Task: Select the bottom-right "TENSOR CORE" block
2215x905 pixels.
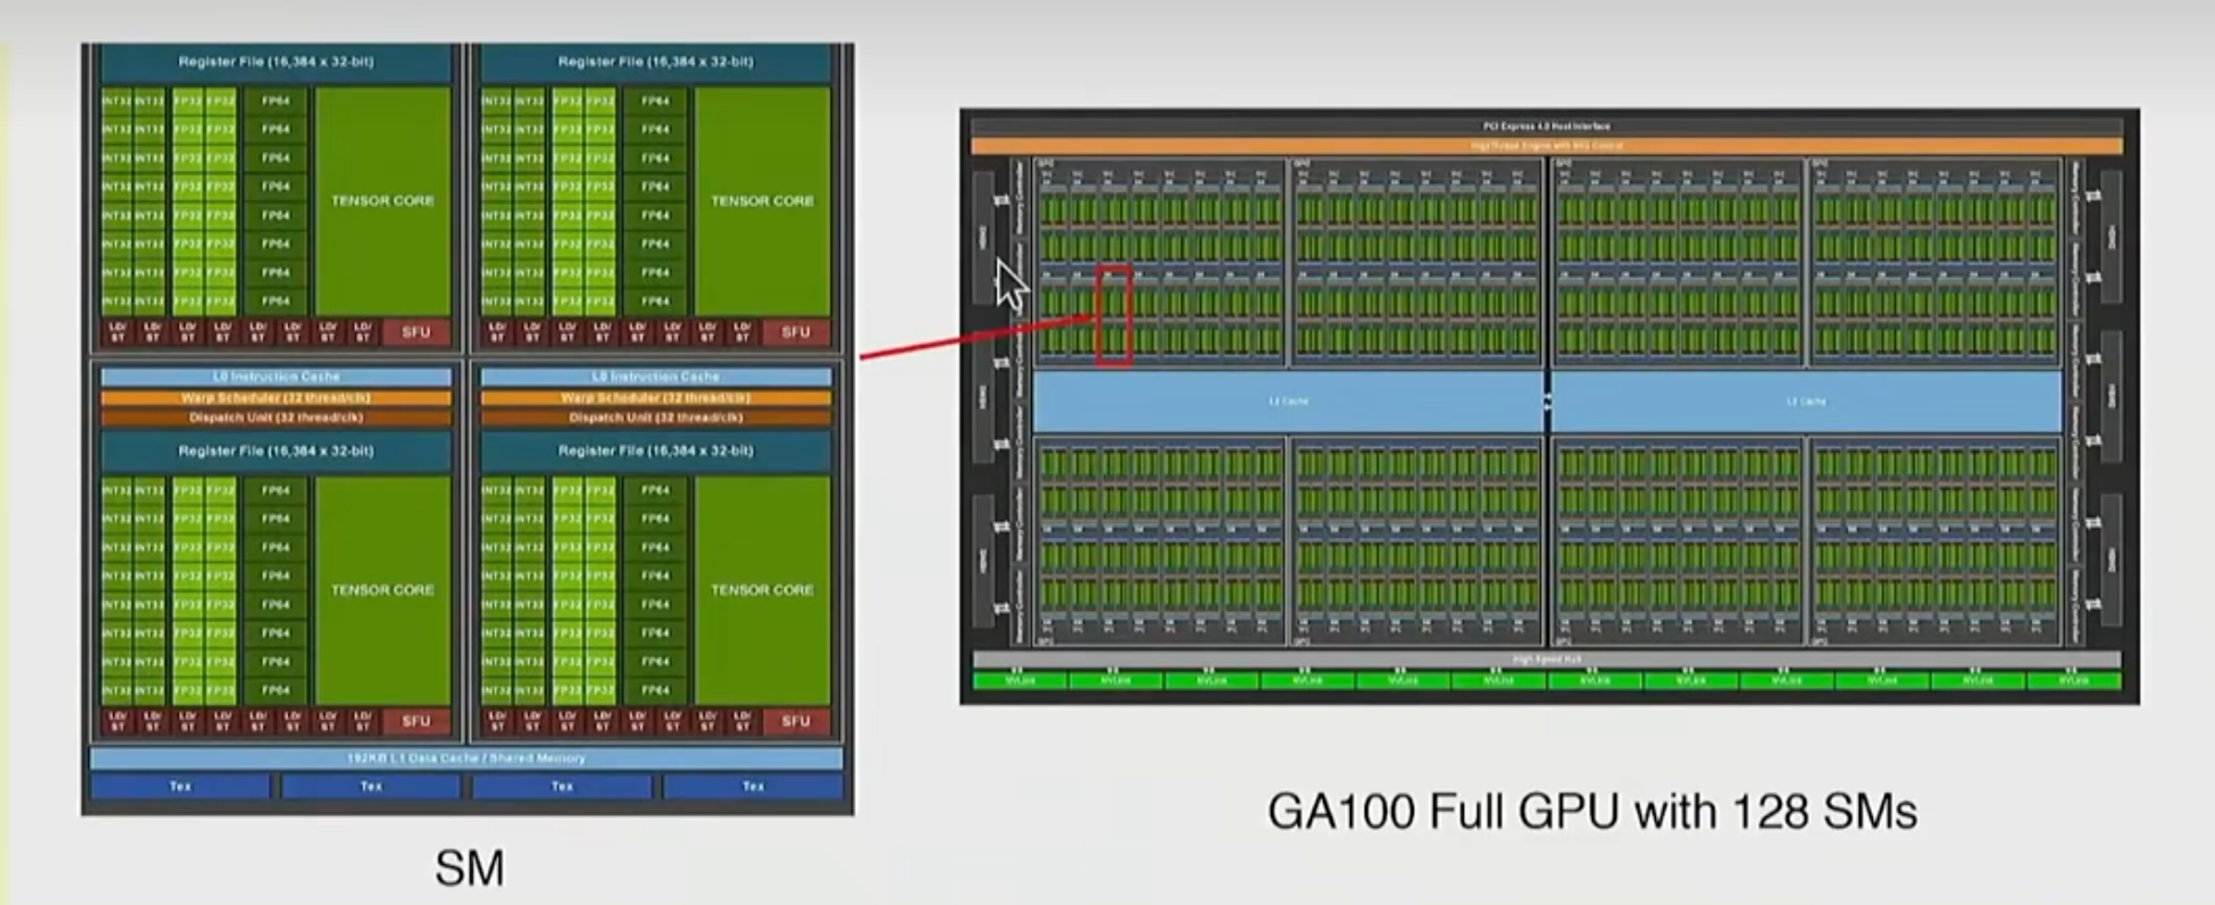Action: coord(762,591)
